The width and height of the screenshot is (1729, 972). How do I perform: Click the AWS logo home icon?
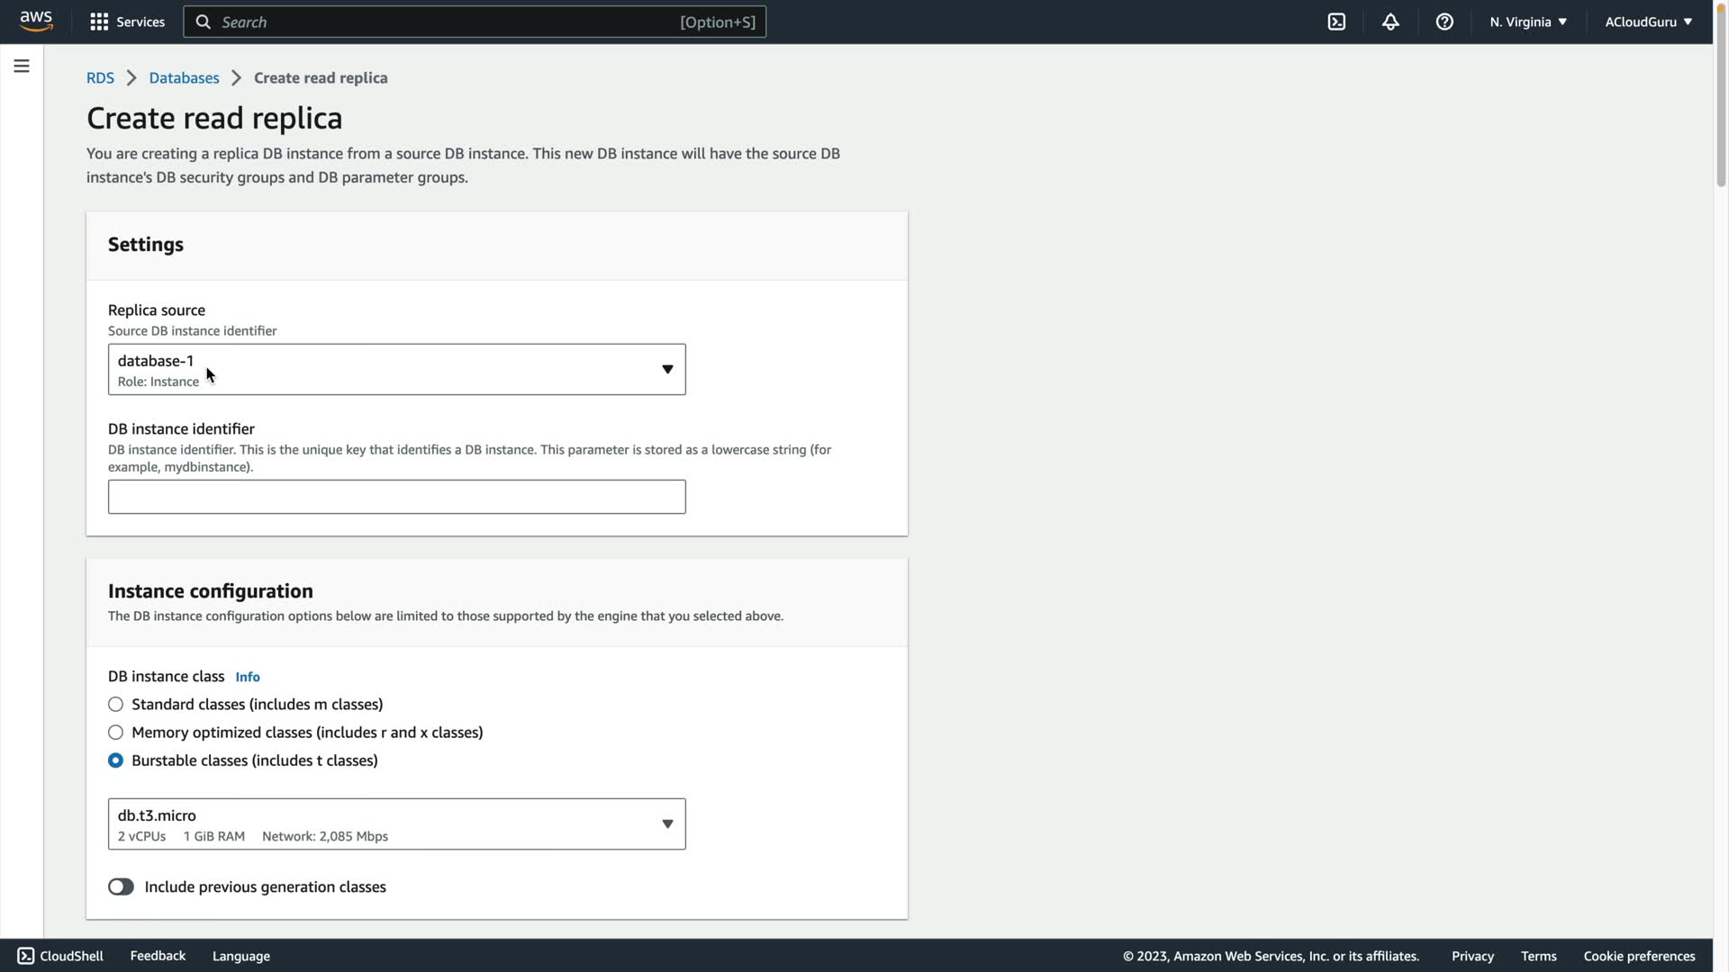coord(36,22)
